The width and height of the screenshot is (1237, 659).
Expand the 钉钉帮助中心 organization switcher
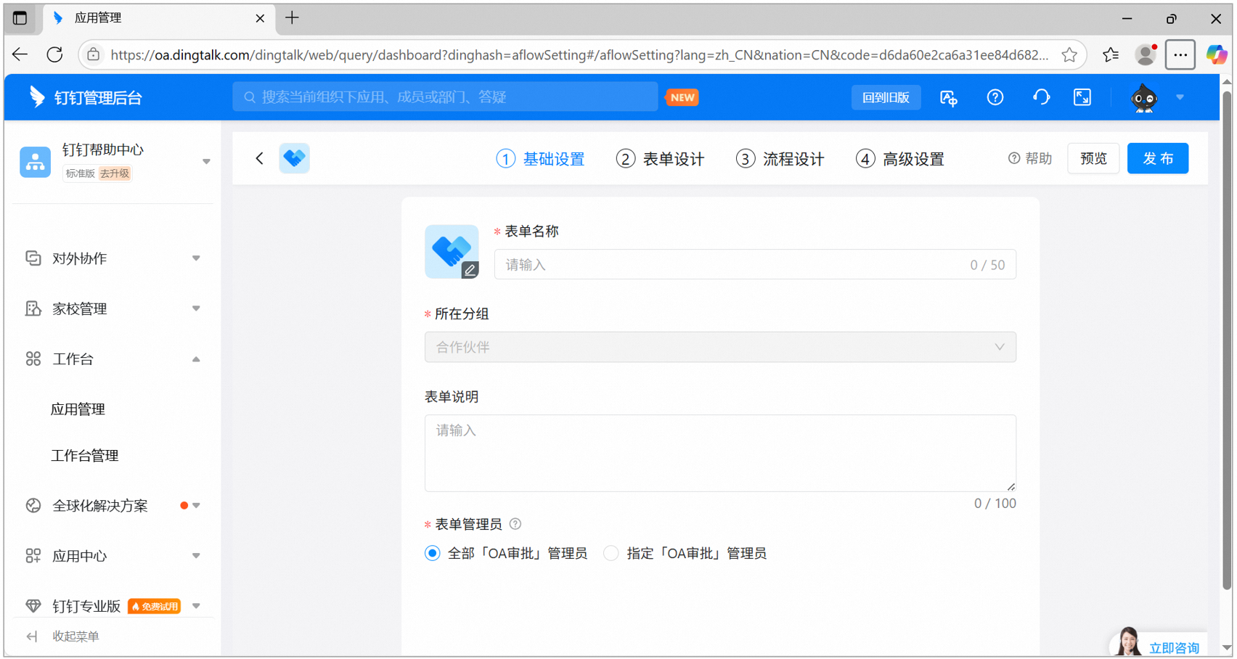(206, 161)
